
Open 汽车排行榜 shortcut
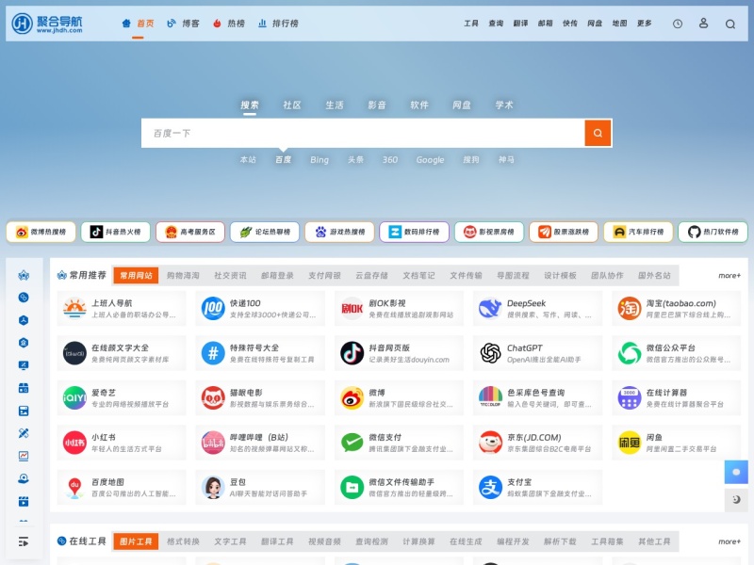pyautogui.click(x=638, y=232)
